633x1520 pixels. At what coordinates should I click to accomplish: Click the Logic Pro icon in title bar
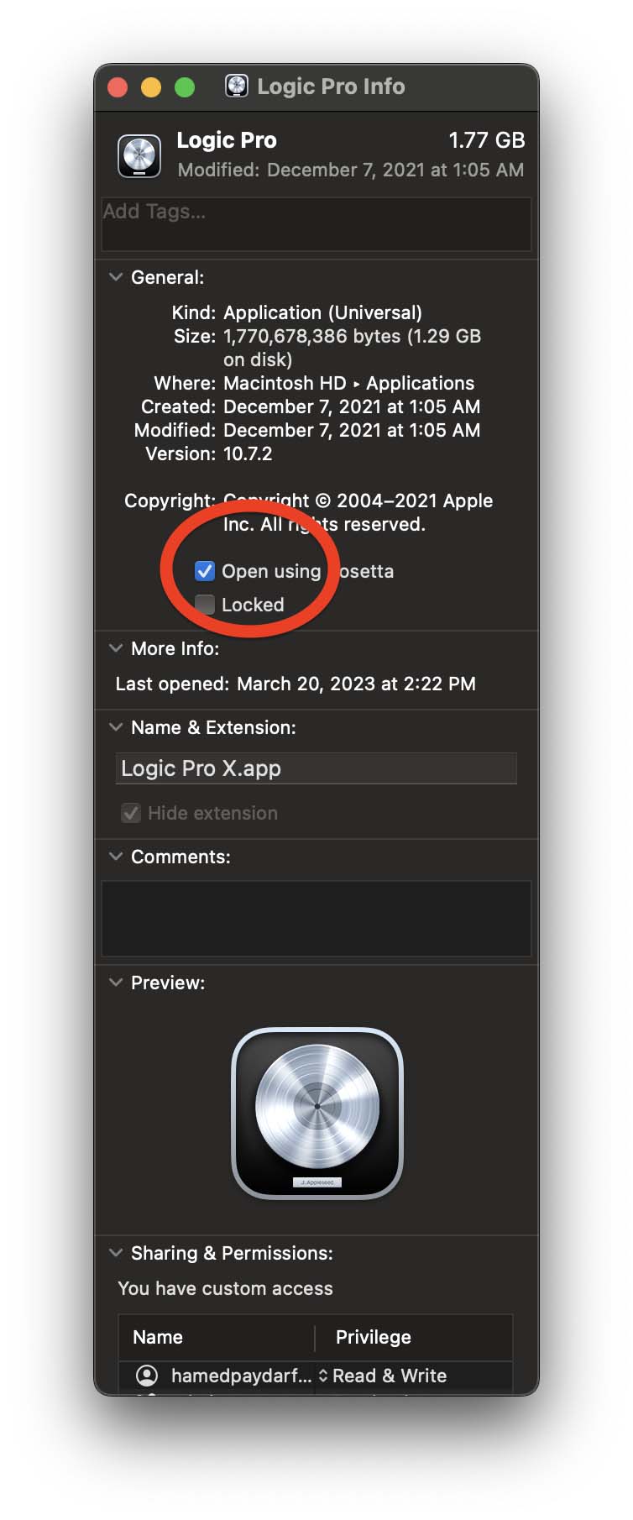pyautogui.click(x=237, y=86)
